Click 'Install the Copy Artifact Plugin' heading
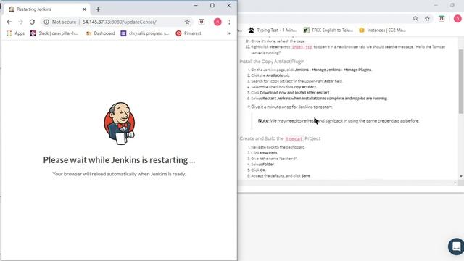 [x=272, y=61]
